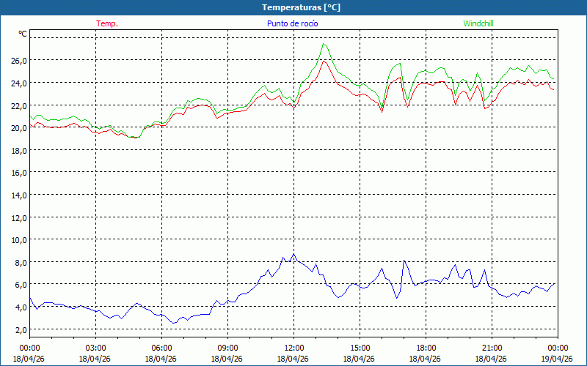Select the 09:00 time marker
The image size is (587, 366).
[228, 348]
